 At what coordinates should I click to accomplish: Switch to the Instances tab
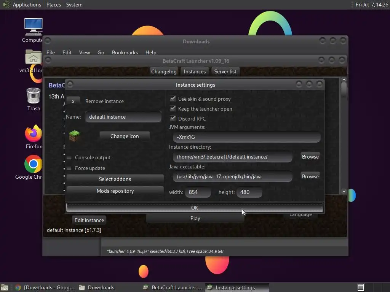pos(195,71)
